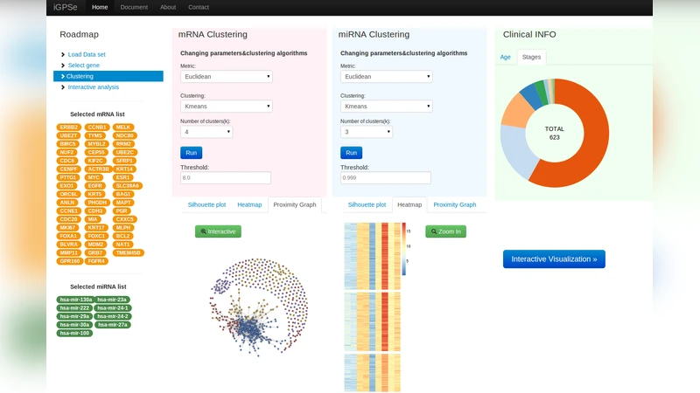Open the About menu item
700x393 pixels.
click(x=168, y=7)
